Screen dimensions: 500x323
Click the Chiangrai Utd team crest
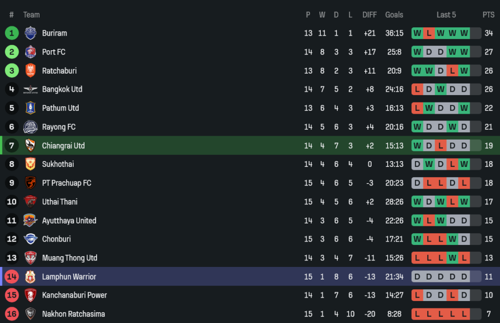[30, 145]
